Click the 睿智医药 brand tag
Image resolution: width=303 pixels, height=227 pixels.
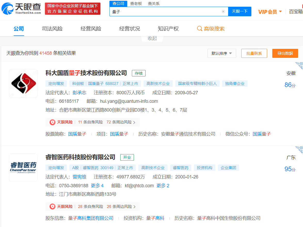181,168
